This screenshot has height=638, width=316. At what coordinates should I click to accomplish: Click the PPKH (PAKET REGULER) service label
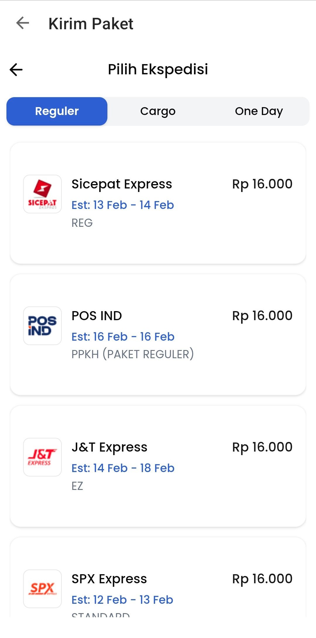click(133, 354)
